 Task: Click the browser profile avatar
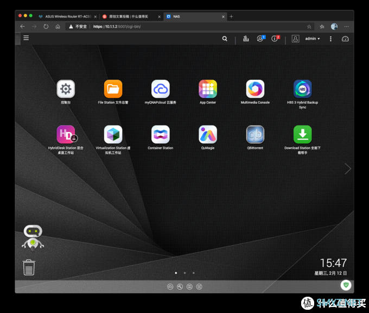click(334, 27)
